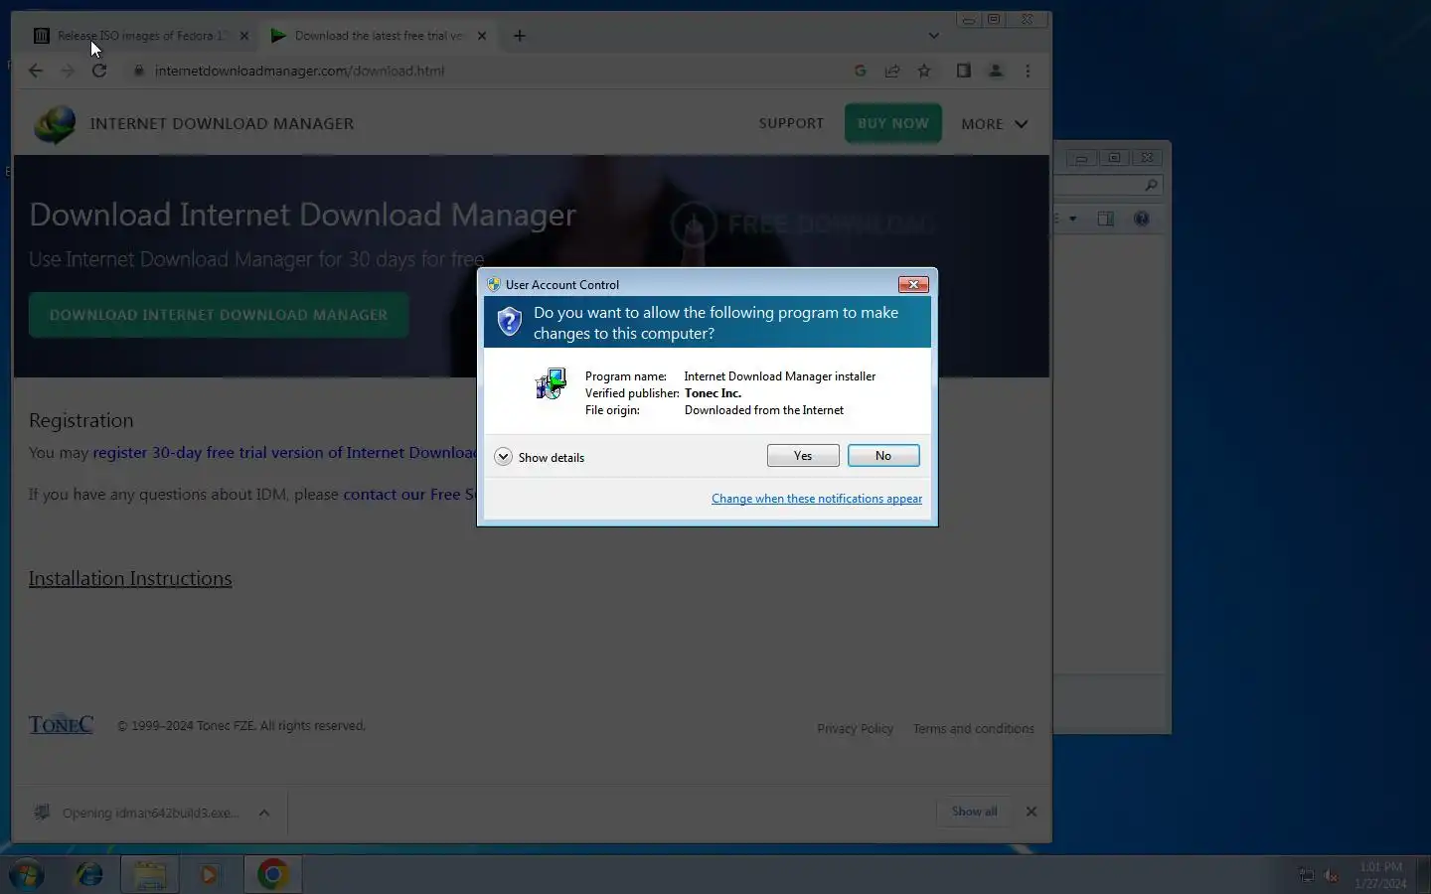Close the User Account Control dialog
This screenshot has height=894, width=1431.
[x=913, y=284]
